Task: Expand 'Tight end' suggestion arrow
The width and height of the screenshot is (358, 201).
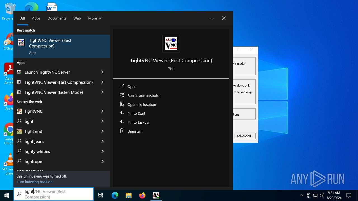Action: 102,131
